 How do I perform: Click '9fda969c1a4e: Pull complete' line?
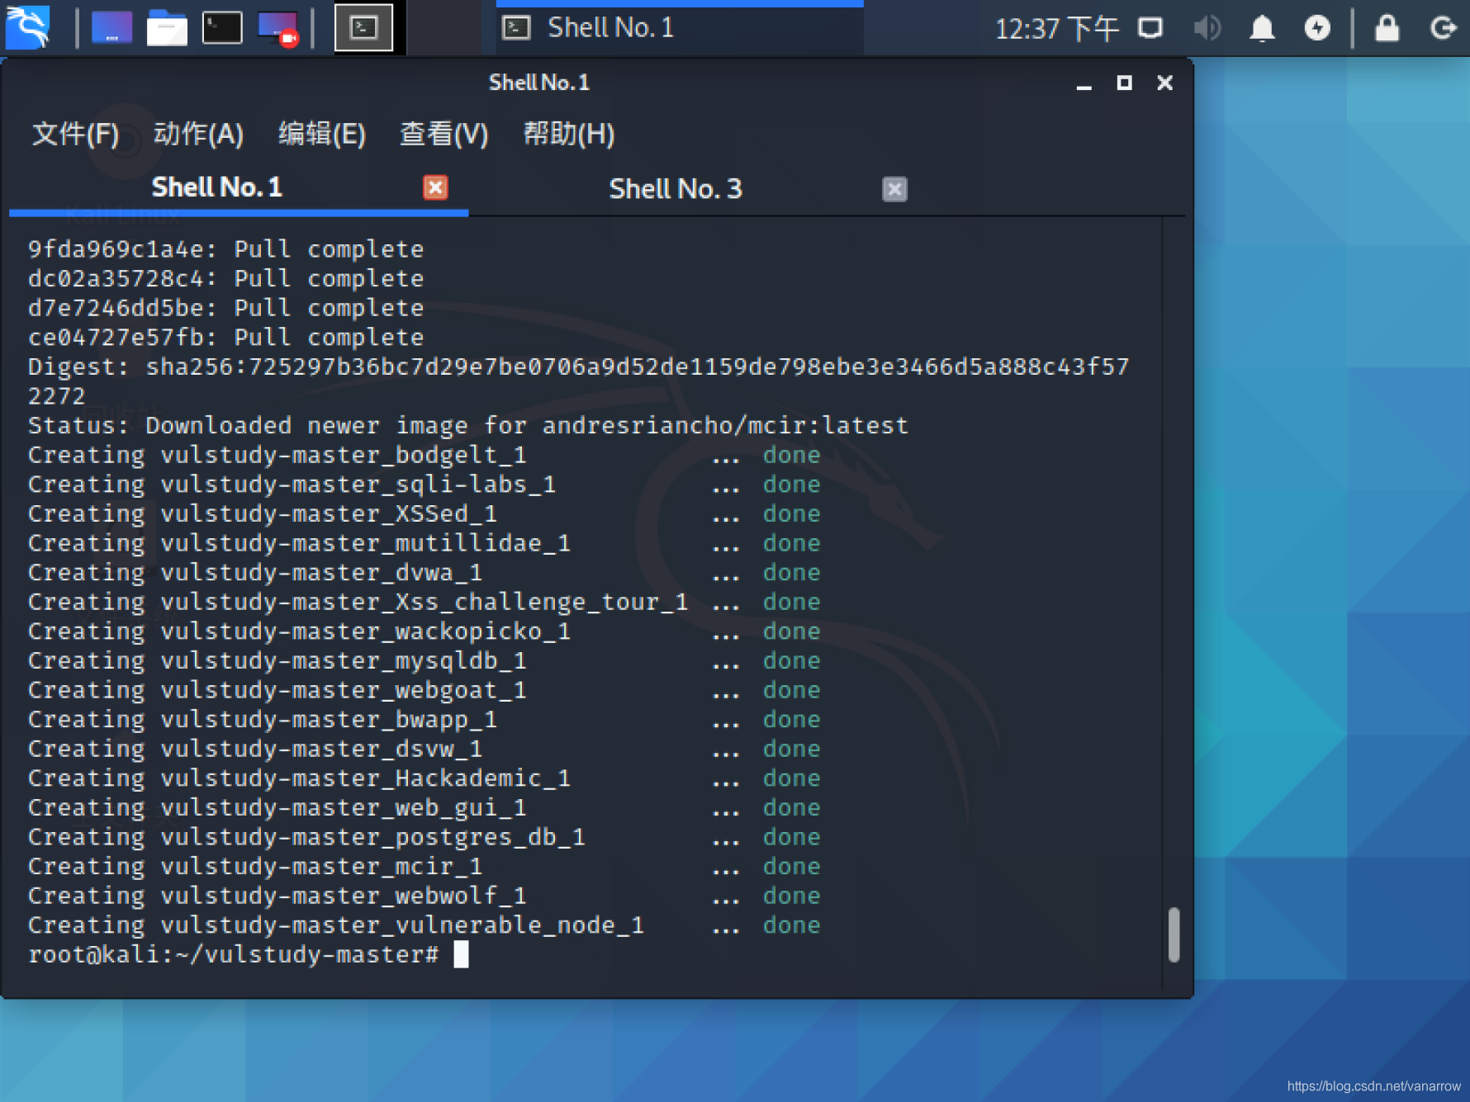click(225, 249)
